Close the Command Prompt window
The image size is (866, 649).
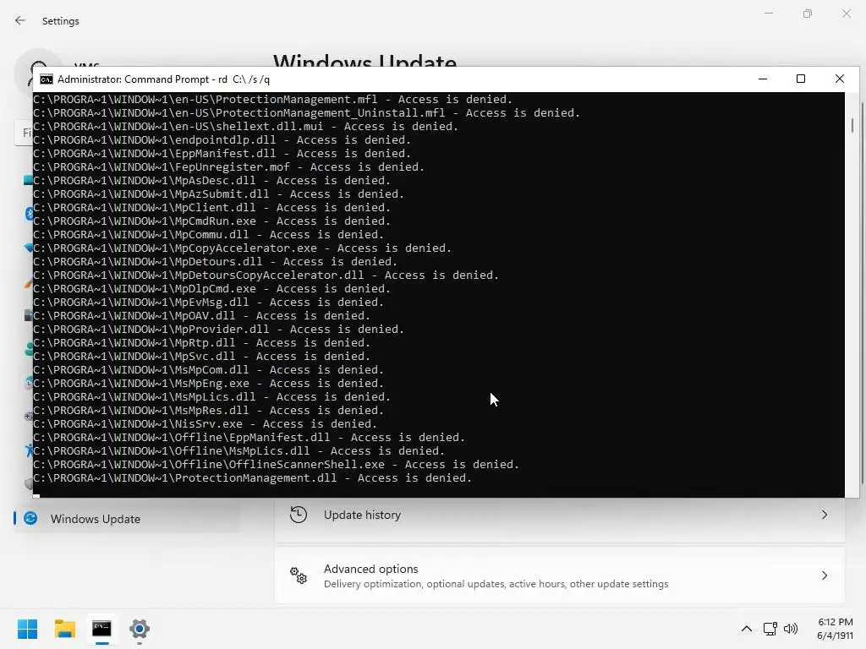click(840, 79)
